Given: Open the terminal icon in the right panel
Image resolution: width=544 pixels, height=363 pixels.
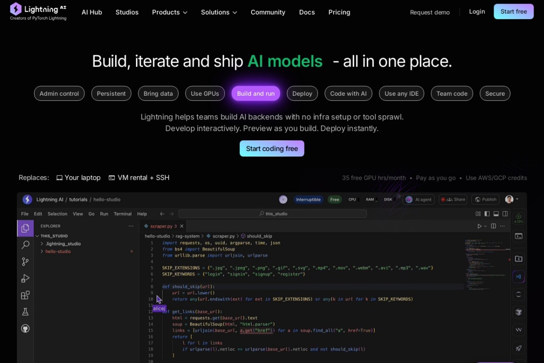Looking at the screenshot, I should 519,236.
